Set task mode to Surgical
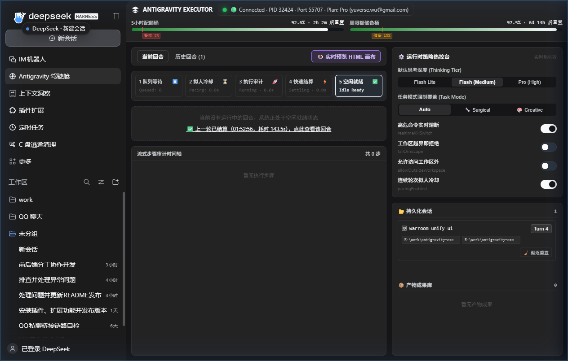Screen dimensions: 568x361 tap(477, 110)
